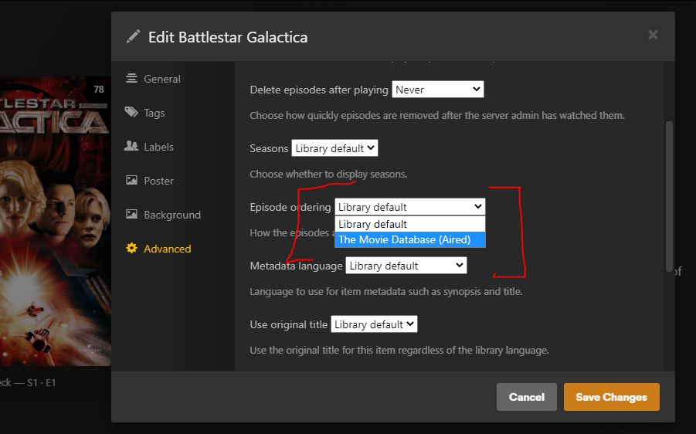Collapse the Episode ordering dropdown
This screenshot has height=434, width=696.
409,207
